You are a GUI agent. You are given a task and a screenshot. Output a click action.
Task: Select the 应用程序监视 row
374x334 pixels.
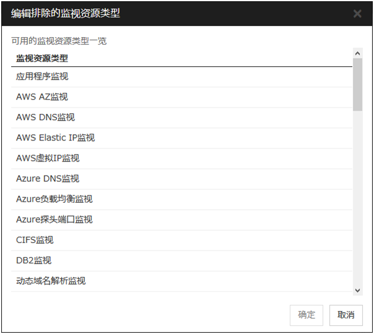[x=42, y=77]
